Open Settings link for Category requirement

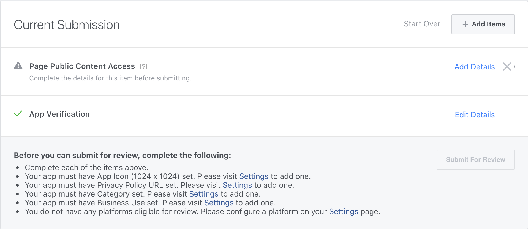click(x=203, y=194)
